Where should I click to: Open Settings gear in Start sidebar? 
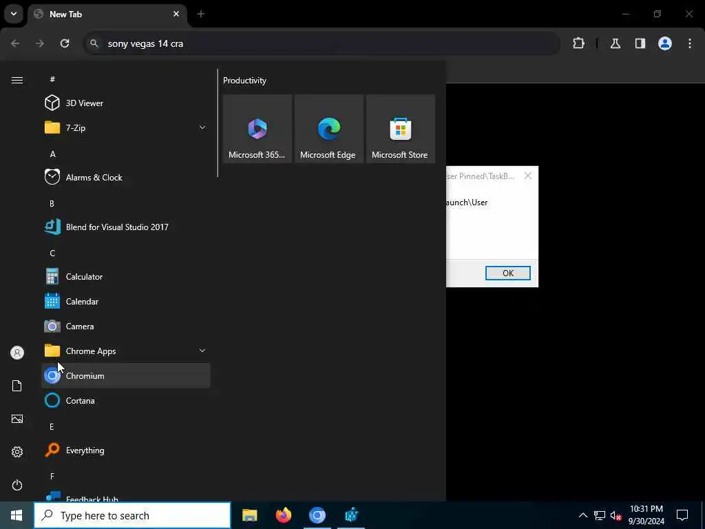point(17,452)
